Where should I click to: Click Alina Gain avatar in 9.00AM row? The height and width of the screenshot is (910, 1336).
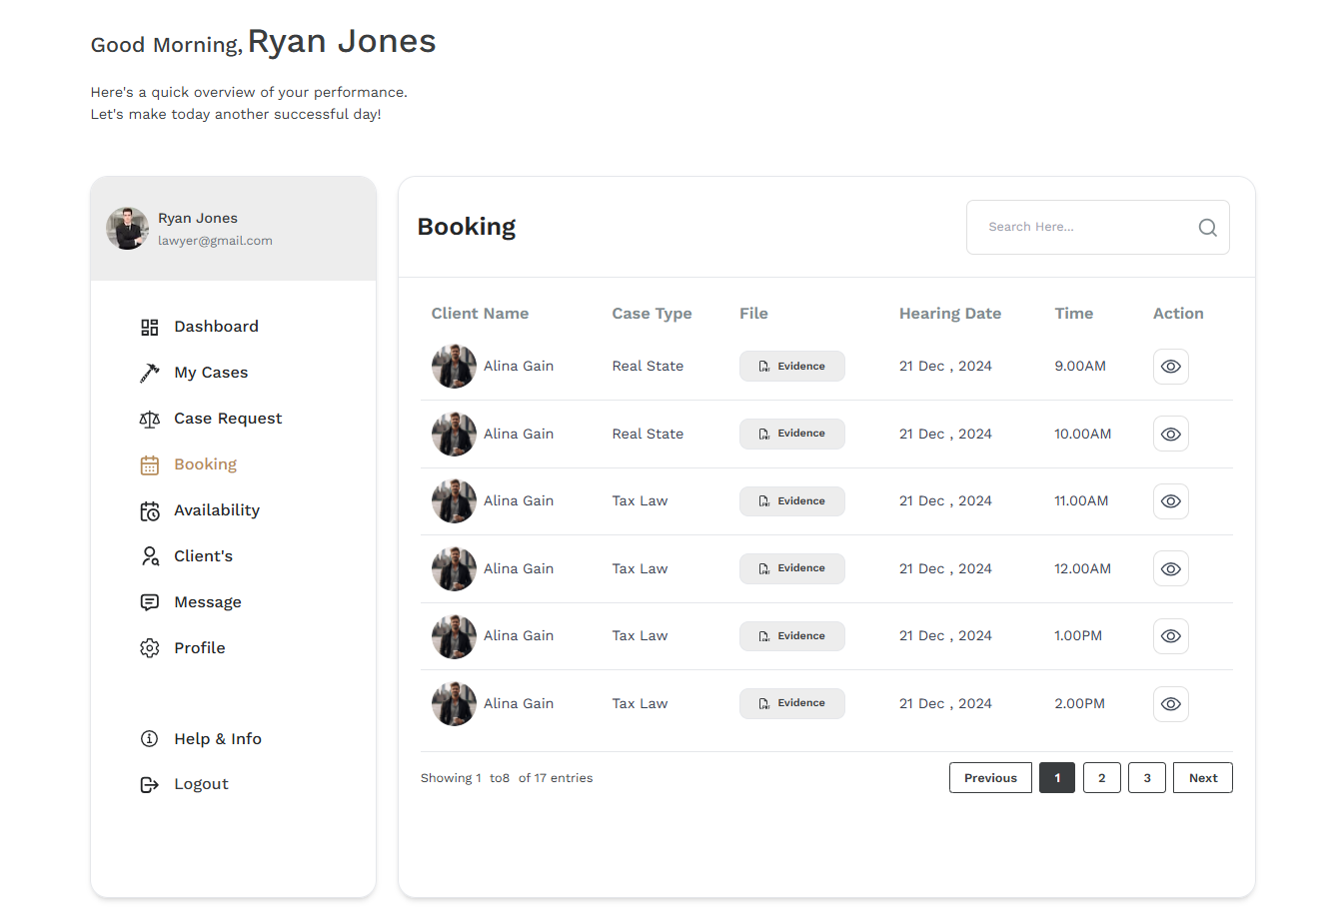click(454, 367)
